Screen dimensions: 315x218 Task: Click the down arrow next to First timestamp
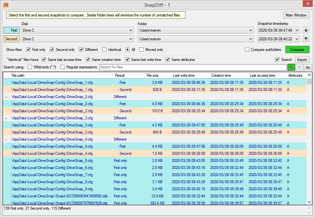[306, 30]
